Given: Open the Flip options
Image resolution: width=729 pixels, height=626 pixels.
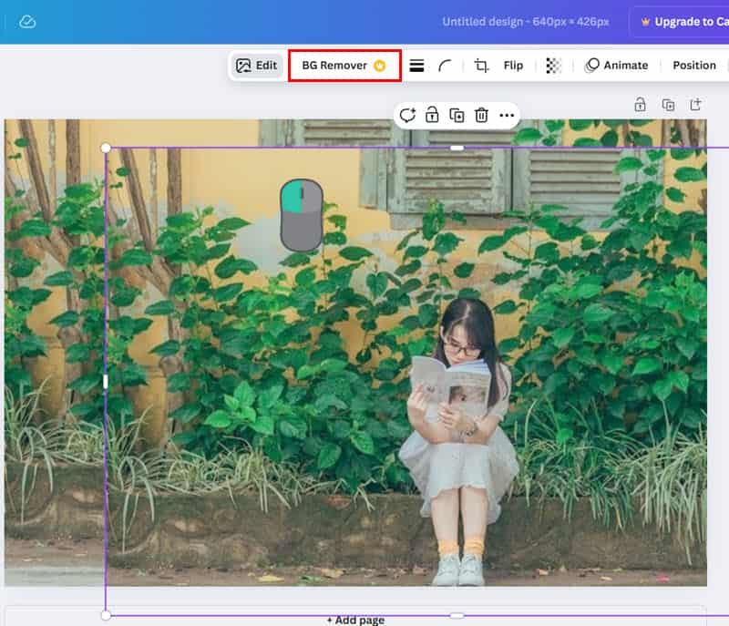Looking at the screenshot, I should [x=513, y=66].
